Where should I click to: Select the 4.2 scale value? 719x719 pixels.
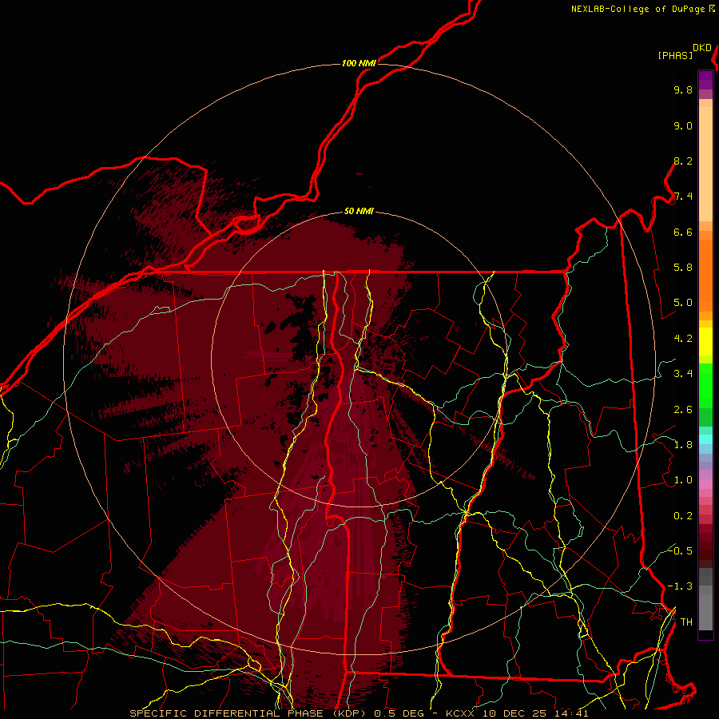tap(683, 339)
